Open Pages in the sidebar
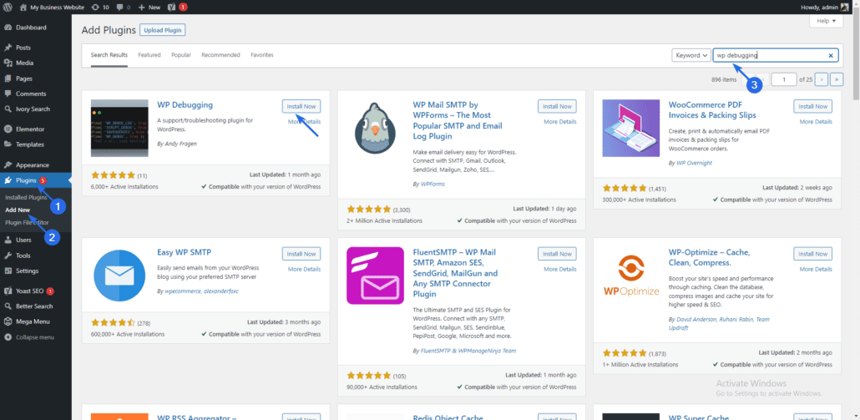Viewport: 860px width, 420px height. tap(23, 78)
